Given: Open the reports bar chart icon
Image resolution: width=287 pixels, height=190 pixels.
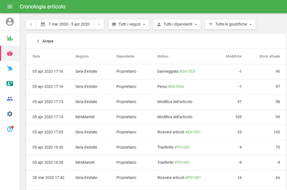Looking at the screenshot, I should 10,38.
